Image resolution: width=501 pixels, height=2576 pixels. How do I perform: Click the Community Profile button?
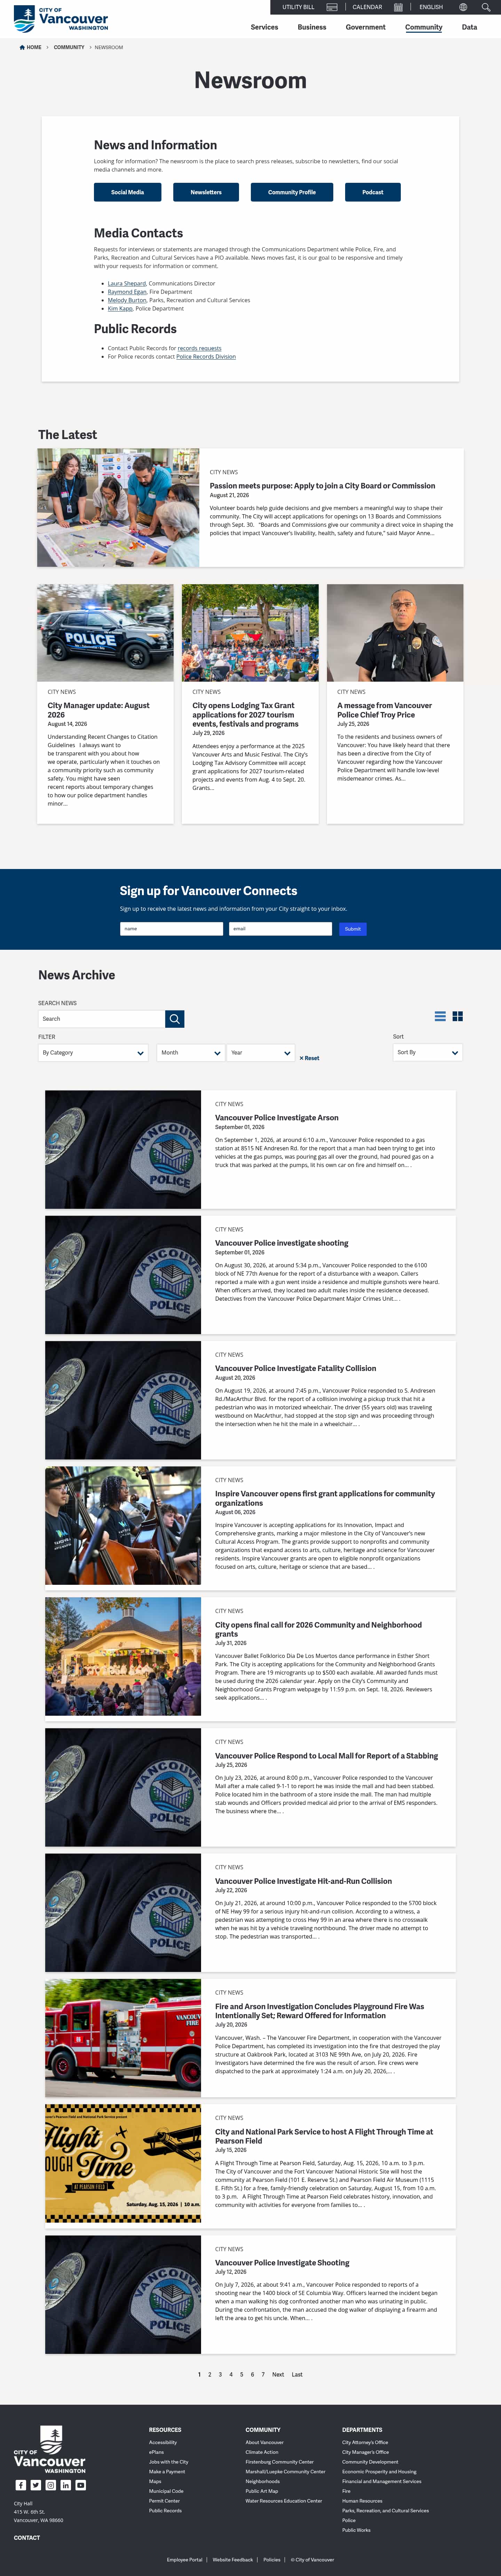[292, 192]
